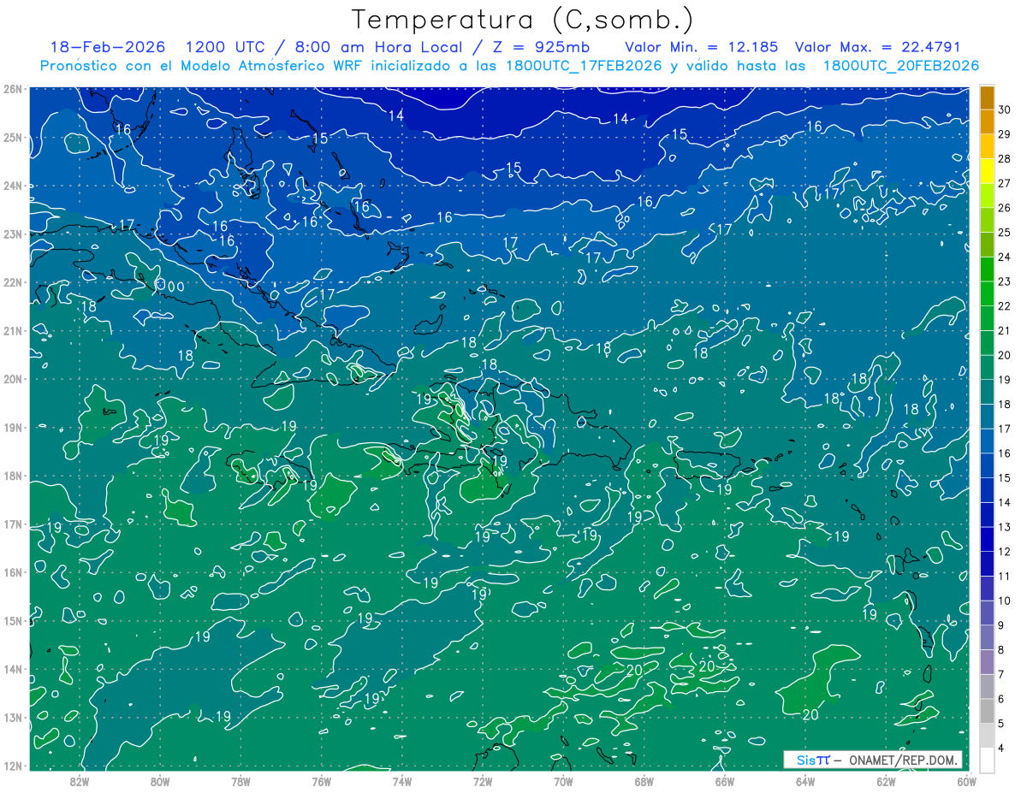Click the 'ONAMET/REP.DOM.' credit label
Image resolution: width=1027 pixels, height=793 pixels.
click(x=904, y=760)
